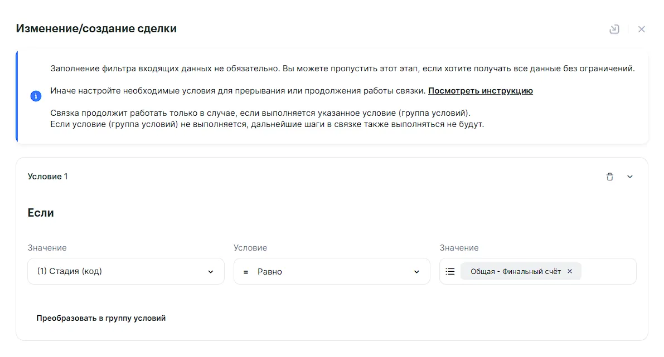Click the arrow of Равно selector
664x357 pixels.
coord(416,272)
